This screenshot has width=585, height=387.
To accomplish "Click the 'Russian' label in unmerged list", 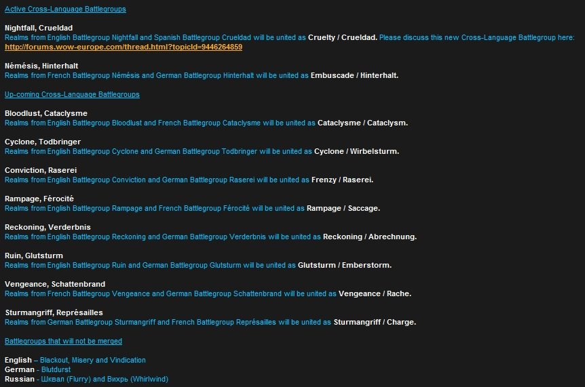I will 20,379.
